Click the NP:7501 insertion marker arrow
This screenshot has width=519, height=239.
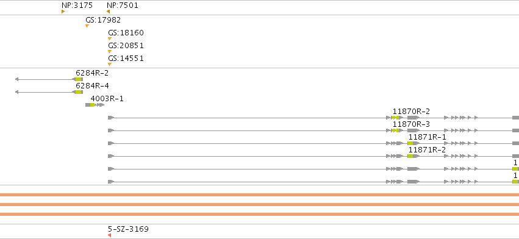coord(108,12)
